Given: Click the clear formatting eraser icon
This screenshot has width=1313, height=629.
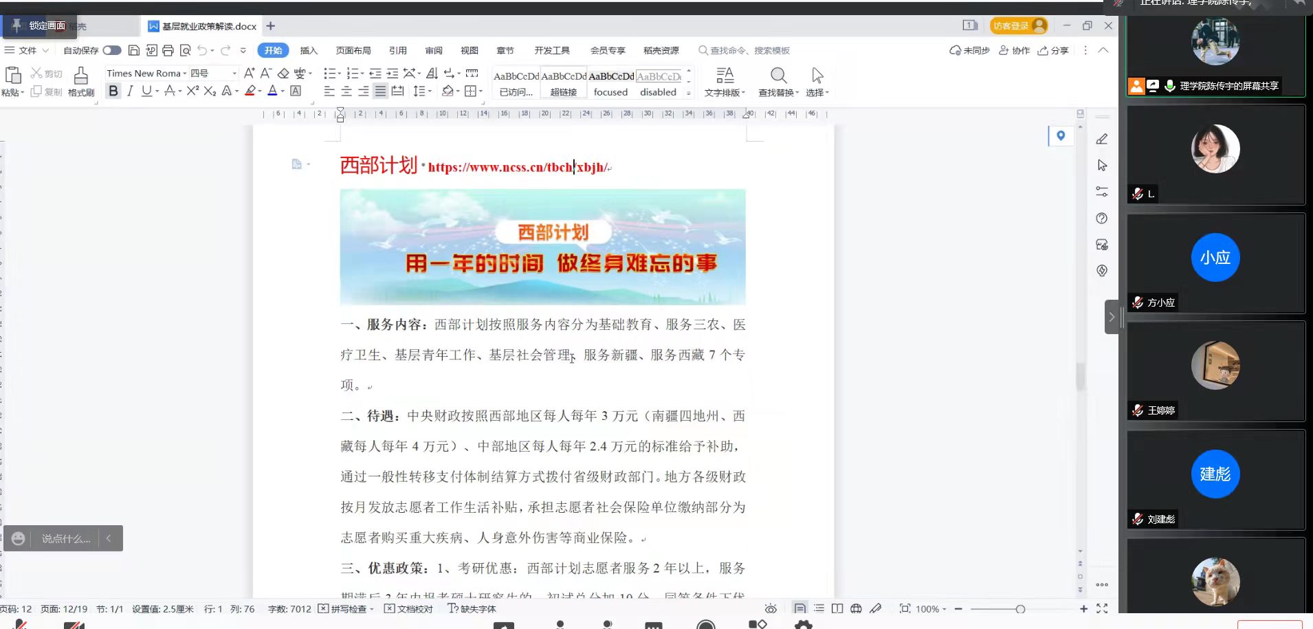Looking at the screenshot, I should coord(283,73).
